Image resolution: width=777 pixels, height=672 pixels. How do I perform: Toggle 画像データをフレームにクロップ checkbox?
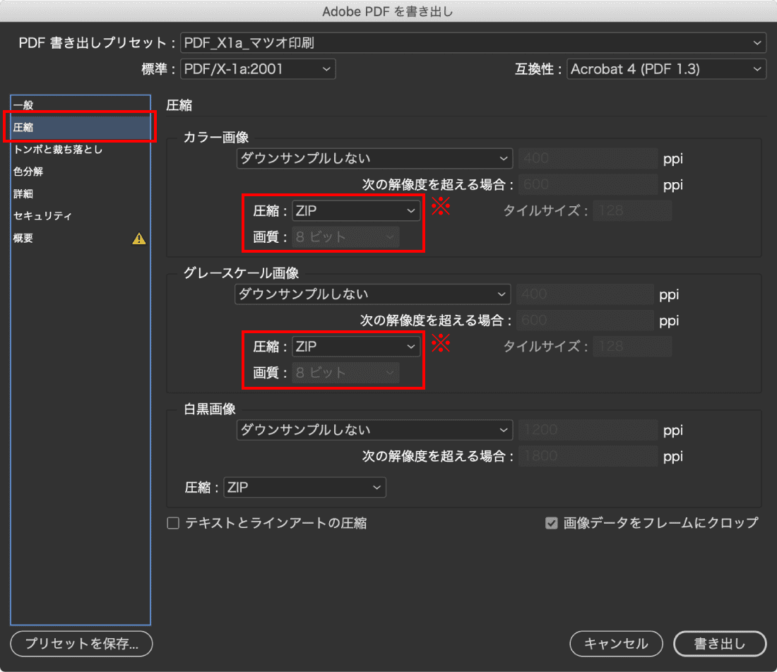(551, 523)
